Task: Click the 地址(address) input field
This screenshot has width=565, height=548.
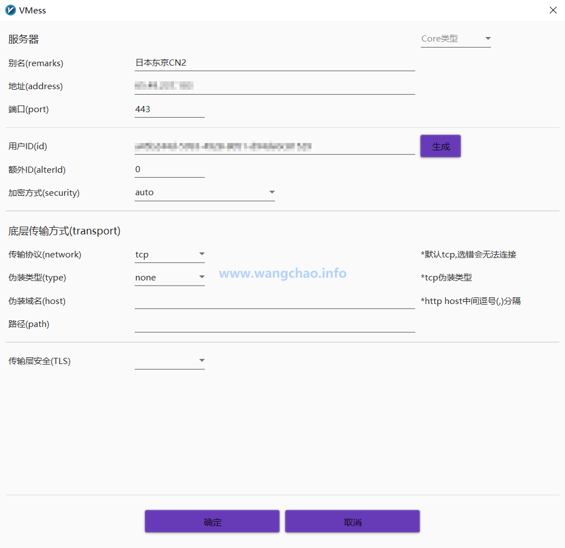Action: 274,86
